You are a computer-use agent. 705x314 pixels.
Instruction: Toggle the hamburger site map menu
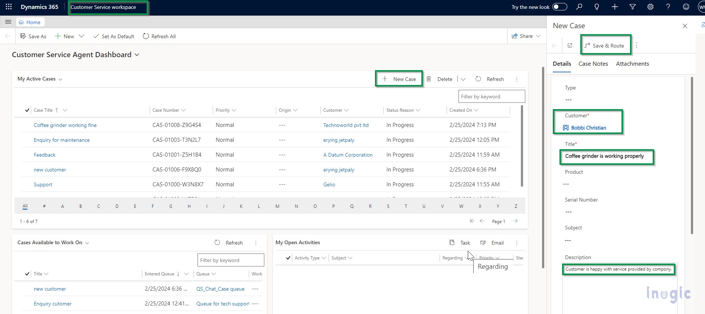tap(8, 22)
